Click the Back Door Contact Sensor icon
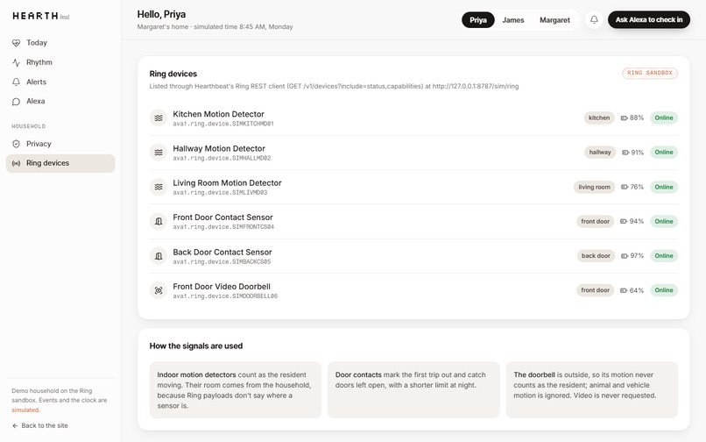The height and width of the screenshot is (442, 706). [x=159, y=256]
